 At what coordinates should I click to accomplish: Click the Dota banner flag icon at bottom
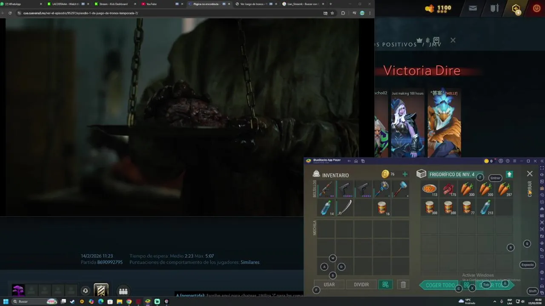point(101,291)
